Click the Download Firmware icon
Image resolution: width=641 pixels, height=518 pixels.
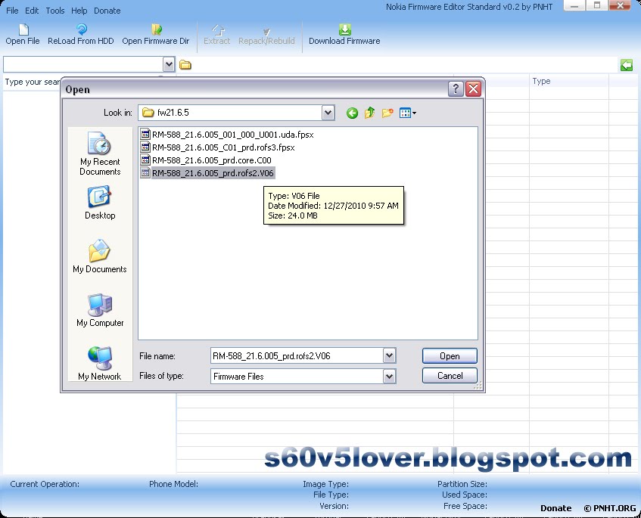344,29
